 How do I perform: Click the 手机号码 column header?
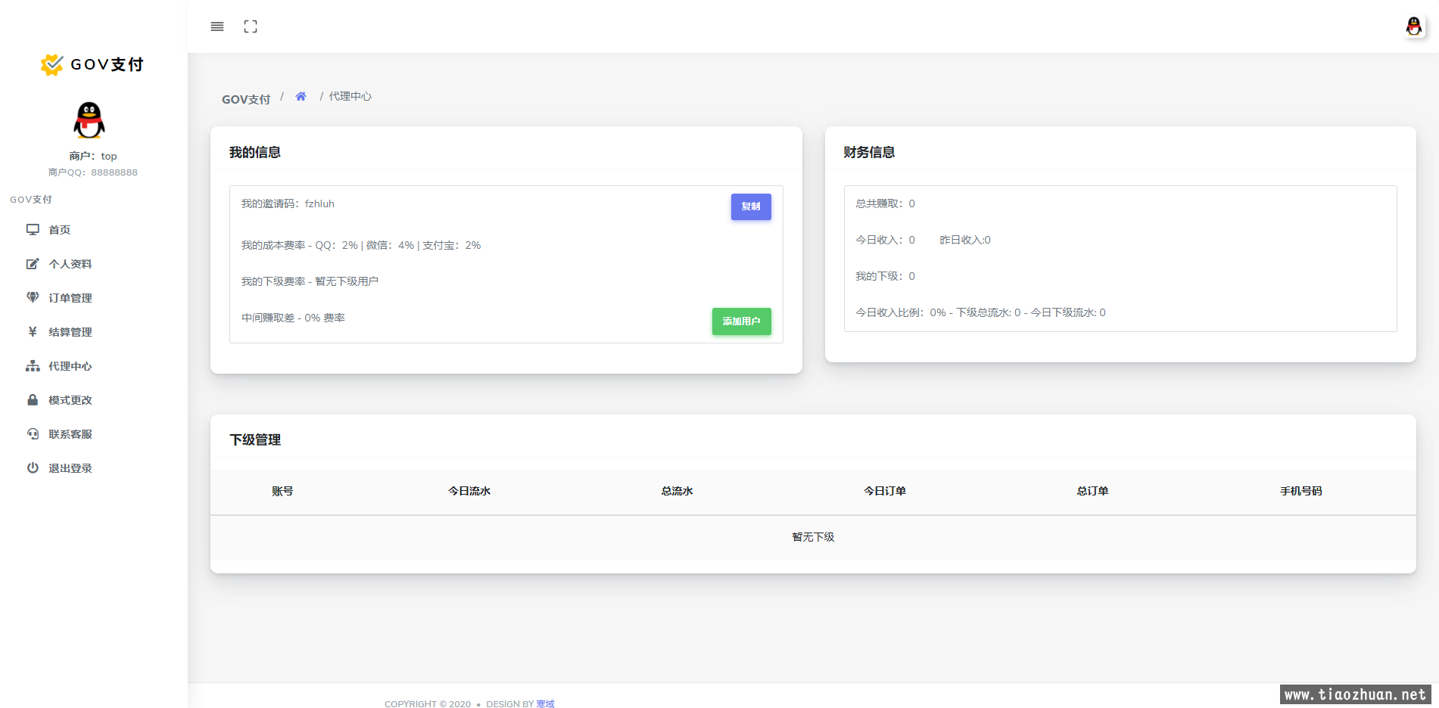(x=1301, y=491)
